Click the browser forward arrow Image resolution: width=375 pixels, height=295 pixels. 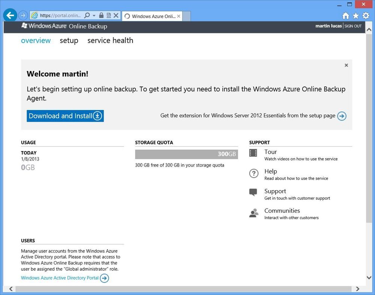pyautogui.click(x=23, y=15)
